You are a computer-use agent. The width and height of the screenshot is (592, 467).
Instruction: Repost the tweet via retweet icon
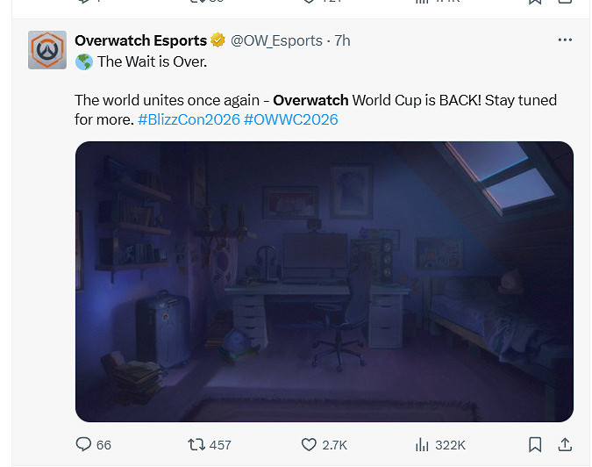(x=196, y=445)
